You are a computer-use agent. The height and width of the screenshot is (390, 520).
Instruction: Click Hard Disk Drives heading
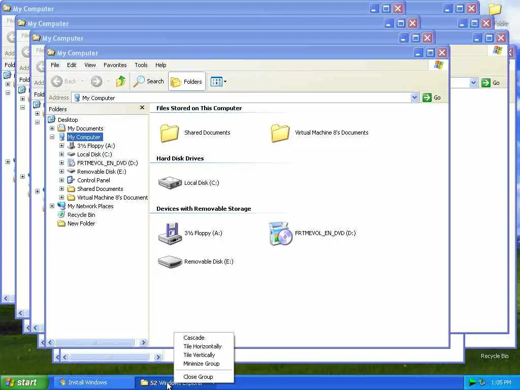point(180,158)
